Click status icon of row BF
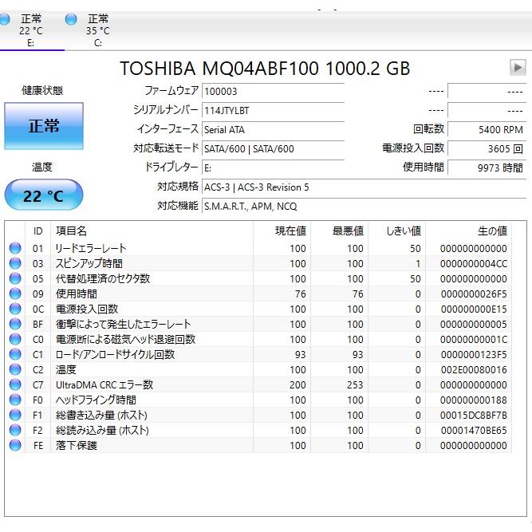The height and width of the screenshot is (532, 532). click(15, 324)
